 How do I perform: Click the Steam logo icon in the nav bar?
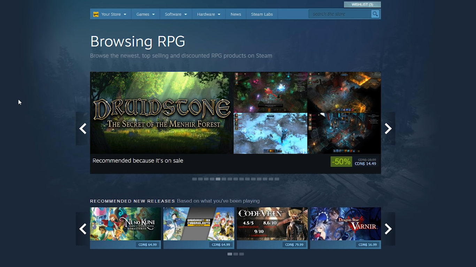click(x=95, y=14)
